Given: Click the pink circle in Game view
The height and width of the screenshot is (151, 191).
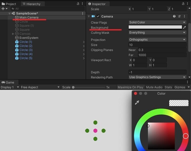Looking at the screenshot, I should point(95,131).
